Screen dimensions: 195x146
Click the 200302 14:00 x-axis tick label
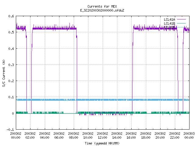[x=117, y=136]
